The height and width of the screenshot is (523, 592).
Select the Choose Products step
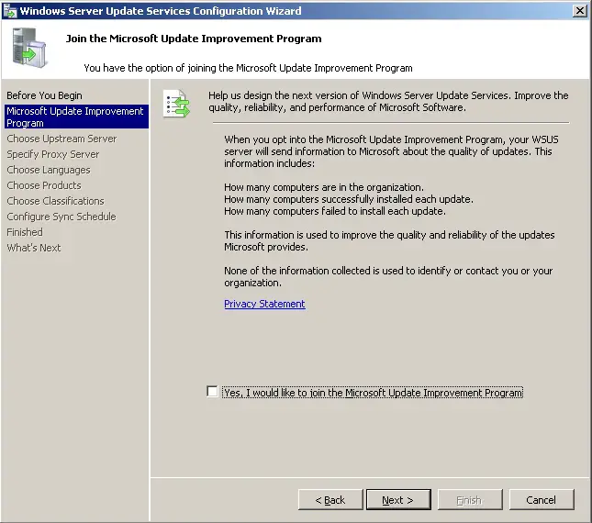[44, 185]
